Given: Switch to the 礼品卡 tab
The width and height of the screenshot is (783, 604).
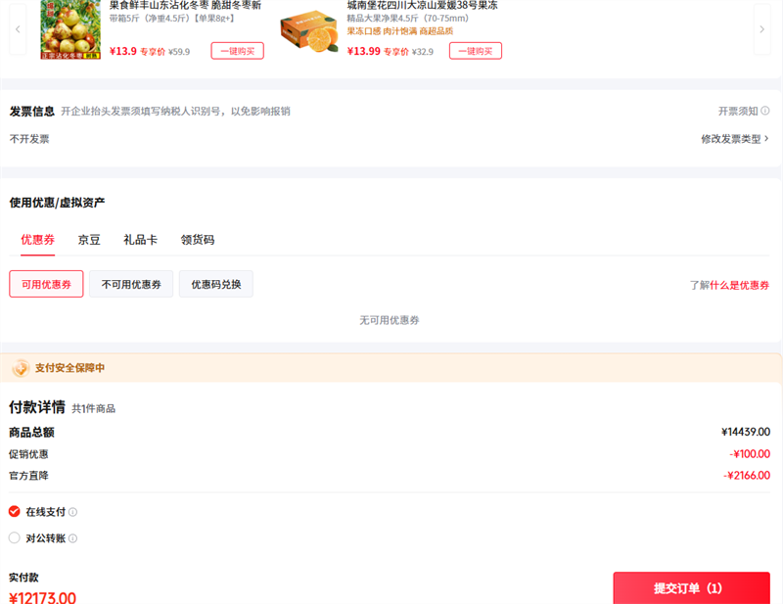Looking at the screenshot, I should tap(140, 240).
